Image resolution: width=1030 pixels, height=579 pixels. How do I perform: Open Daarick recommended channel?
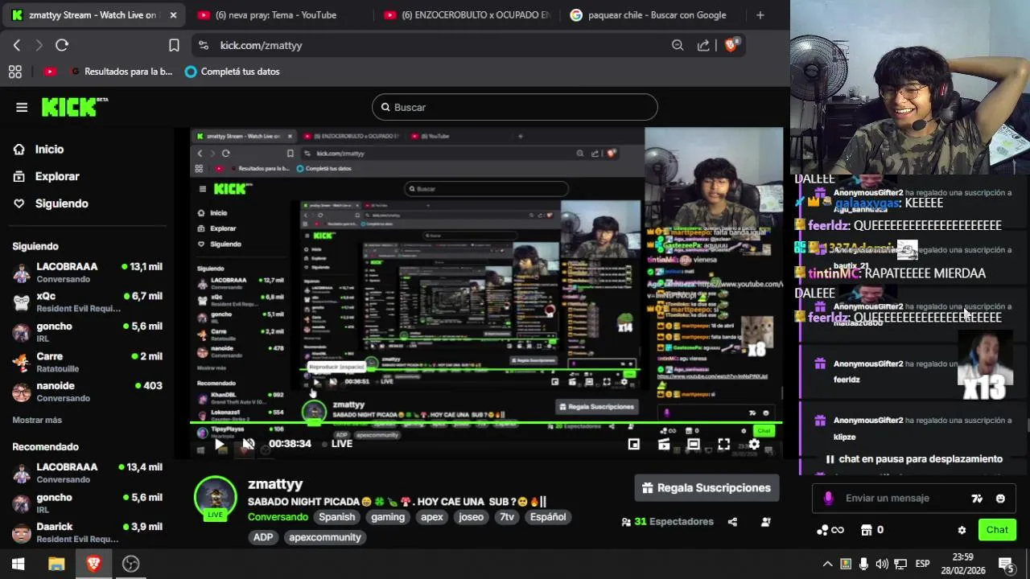coord(87,532)
